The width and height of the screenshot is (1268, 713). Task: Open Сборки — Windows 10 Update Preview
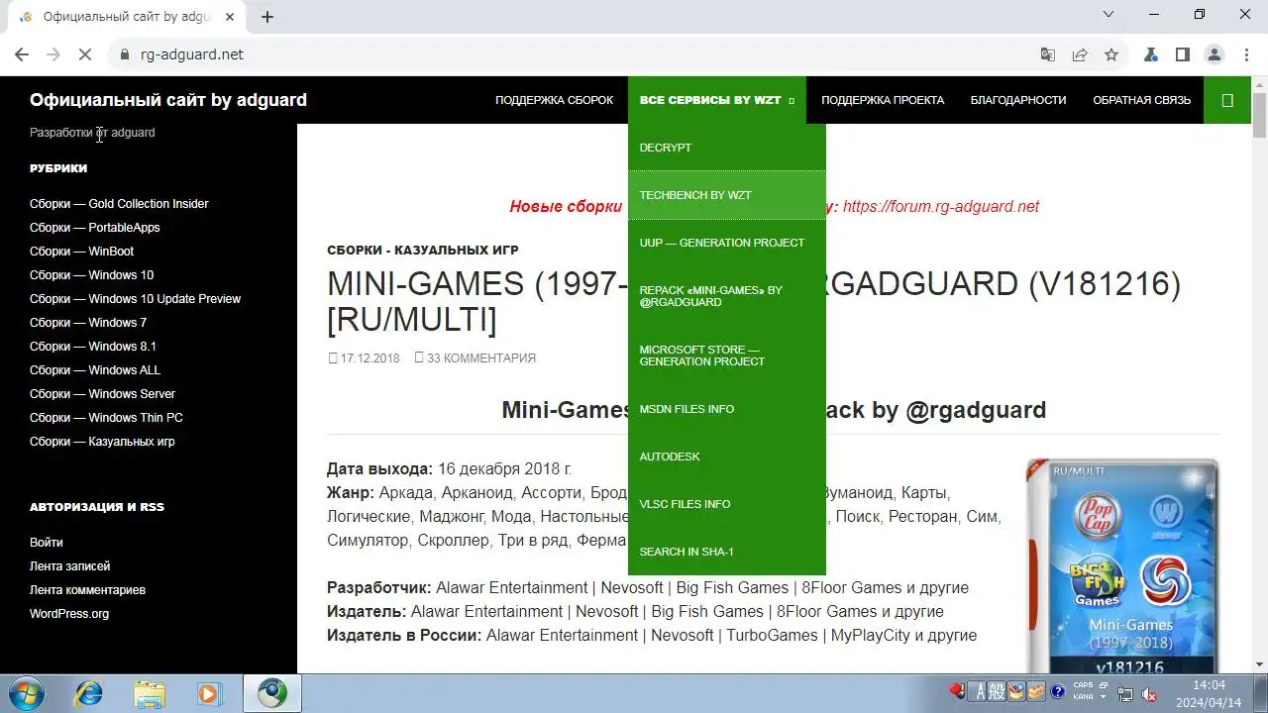(135, 299)
